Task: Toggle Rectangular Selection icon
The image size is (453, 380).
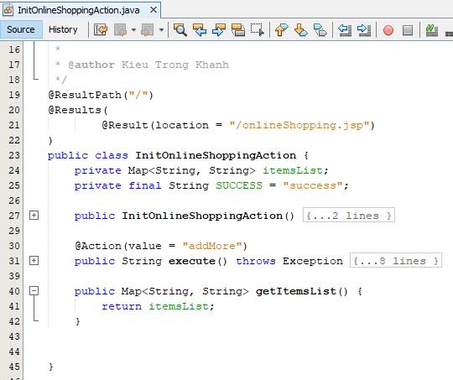Action: 258,29
